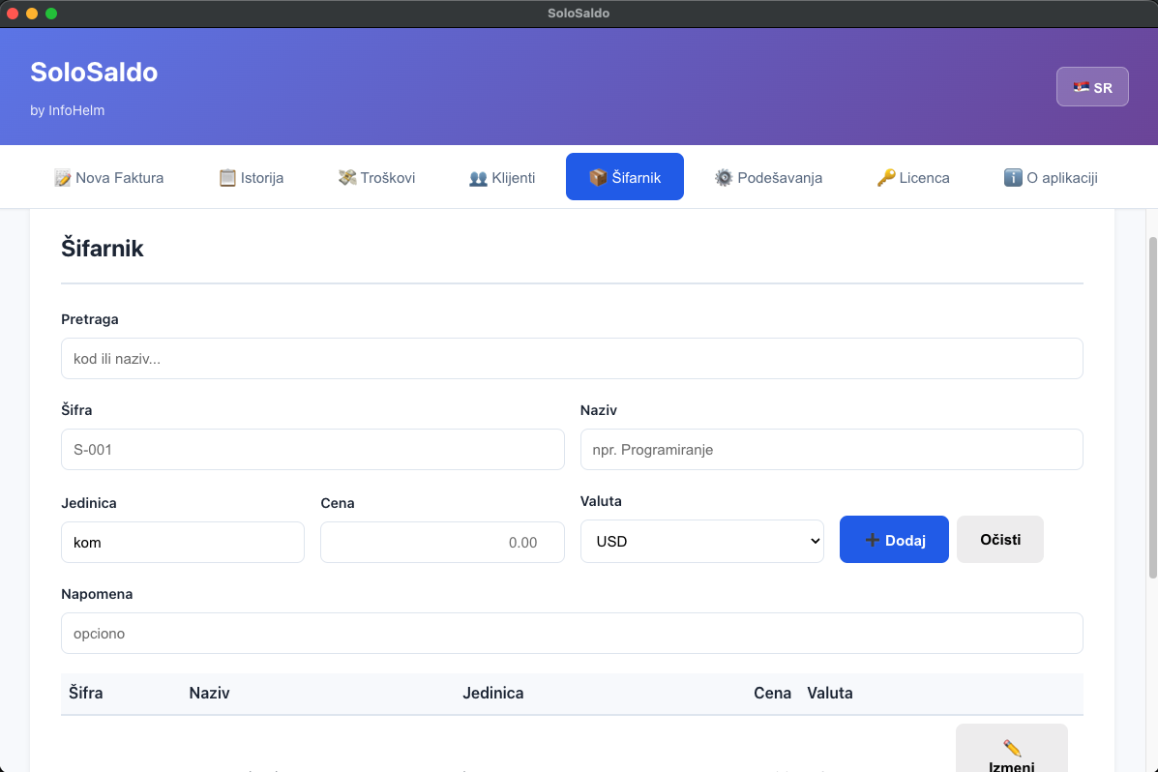
Task: Click the Naziv name input
Action: pyautogui.click(x=831, y=450)
